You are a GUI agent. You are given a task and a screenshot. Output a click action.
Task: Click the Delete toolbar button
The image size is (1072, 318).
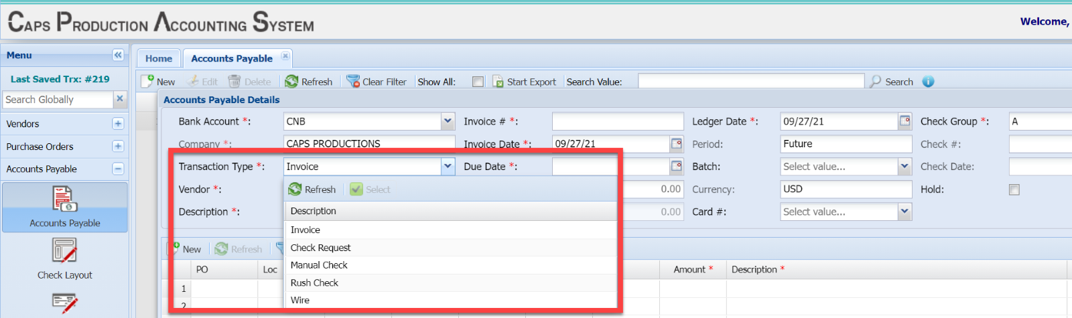(249, 82)
